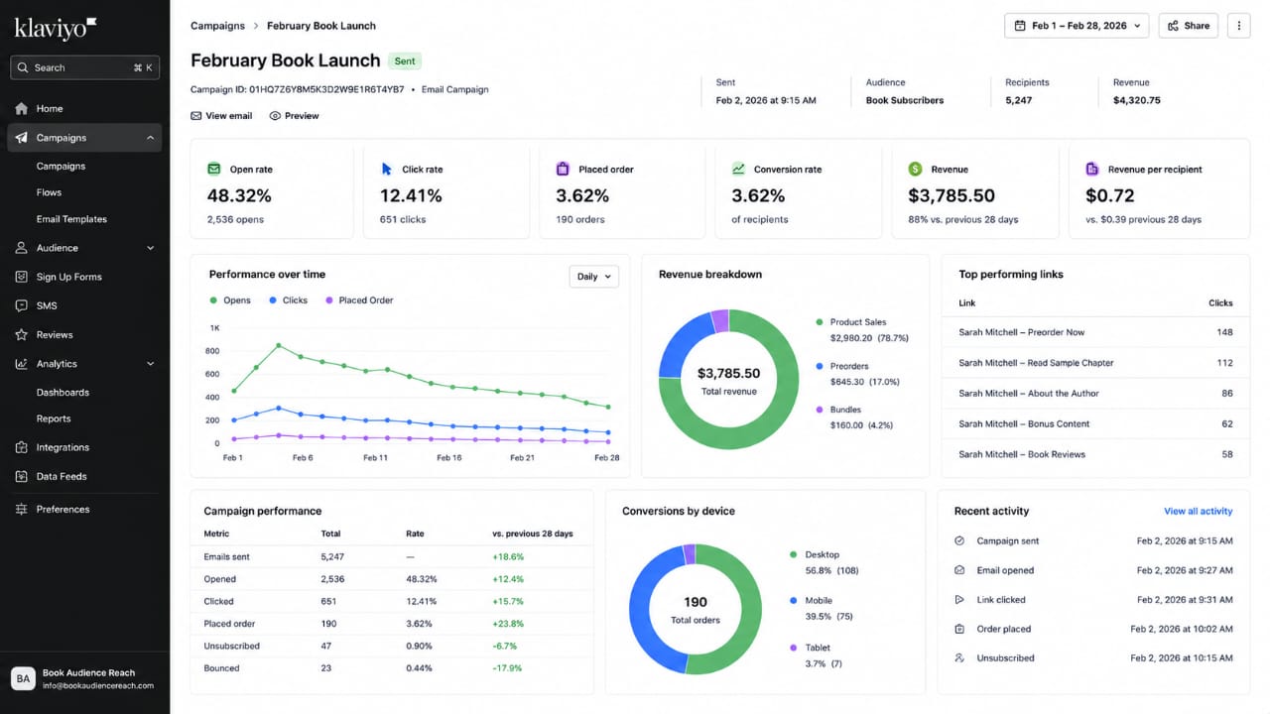Toggle the Clicks series in chart legend
Image resolution: width=1270 pixels, height=714 pixels.
tap(288, 300)
